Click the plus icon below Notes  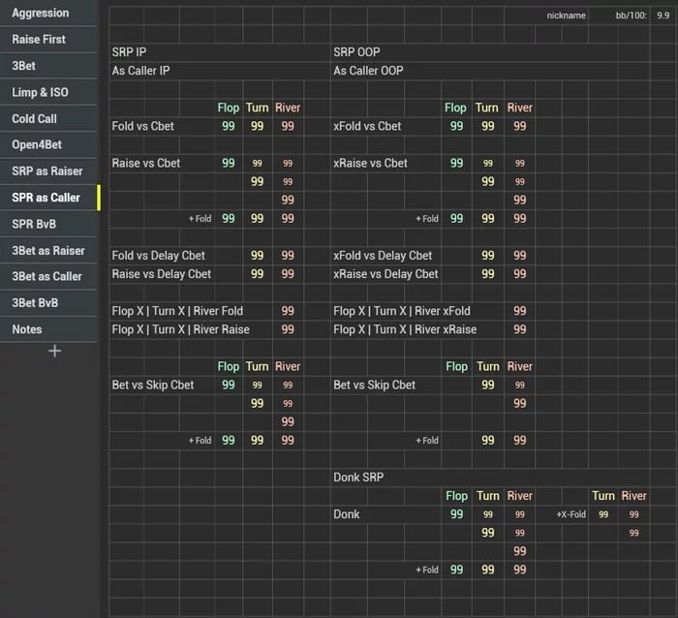click(x=54, y=351)
